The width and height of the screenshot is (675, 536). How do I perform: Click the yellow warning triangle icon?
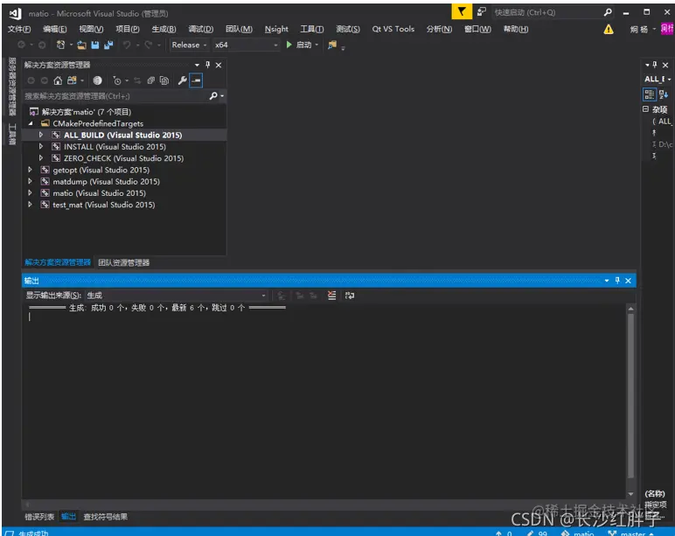(609, 29)
